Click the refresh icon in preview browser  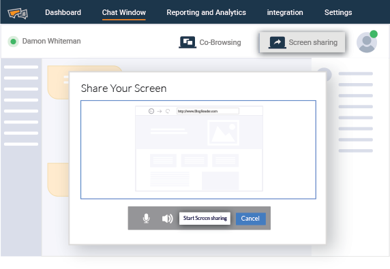[x=168, y=111]
